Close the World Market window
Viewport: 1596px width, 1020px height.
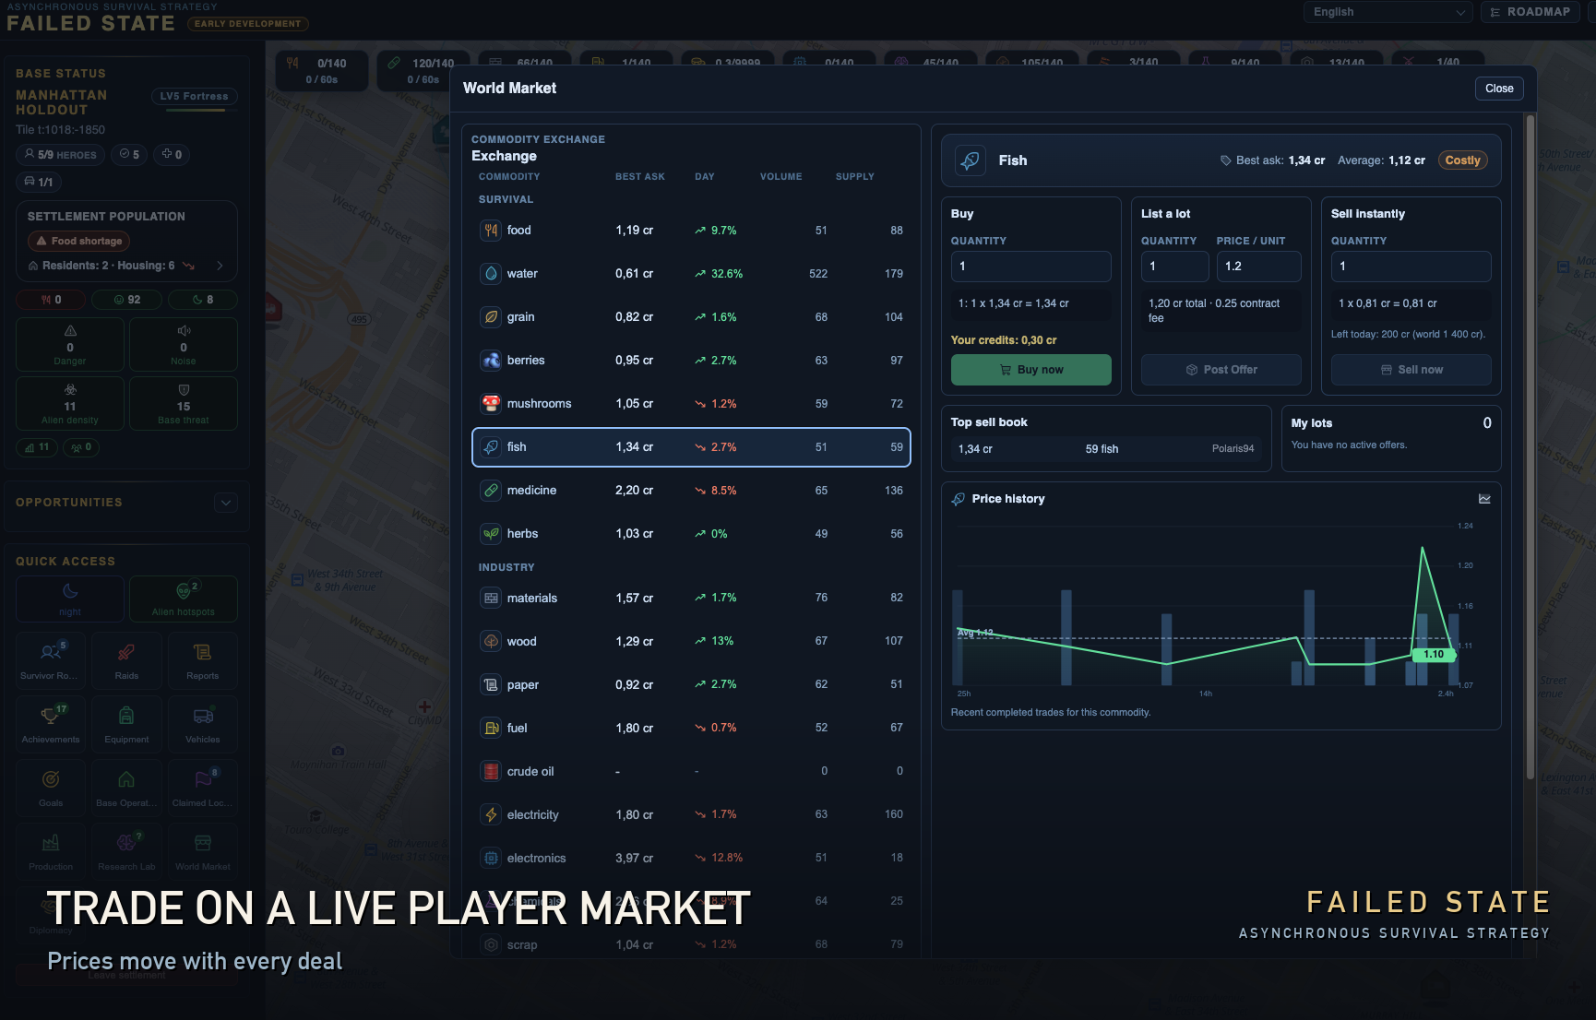click(x=1499, y=89)
